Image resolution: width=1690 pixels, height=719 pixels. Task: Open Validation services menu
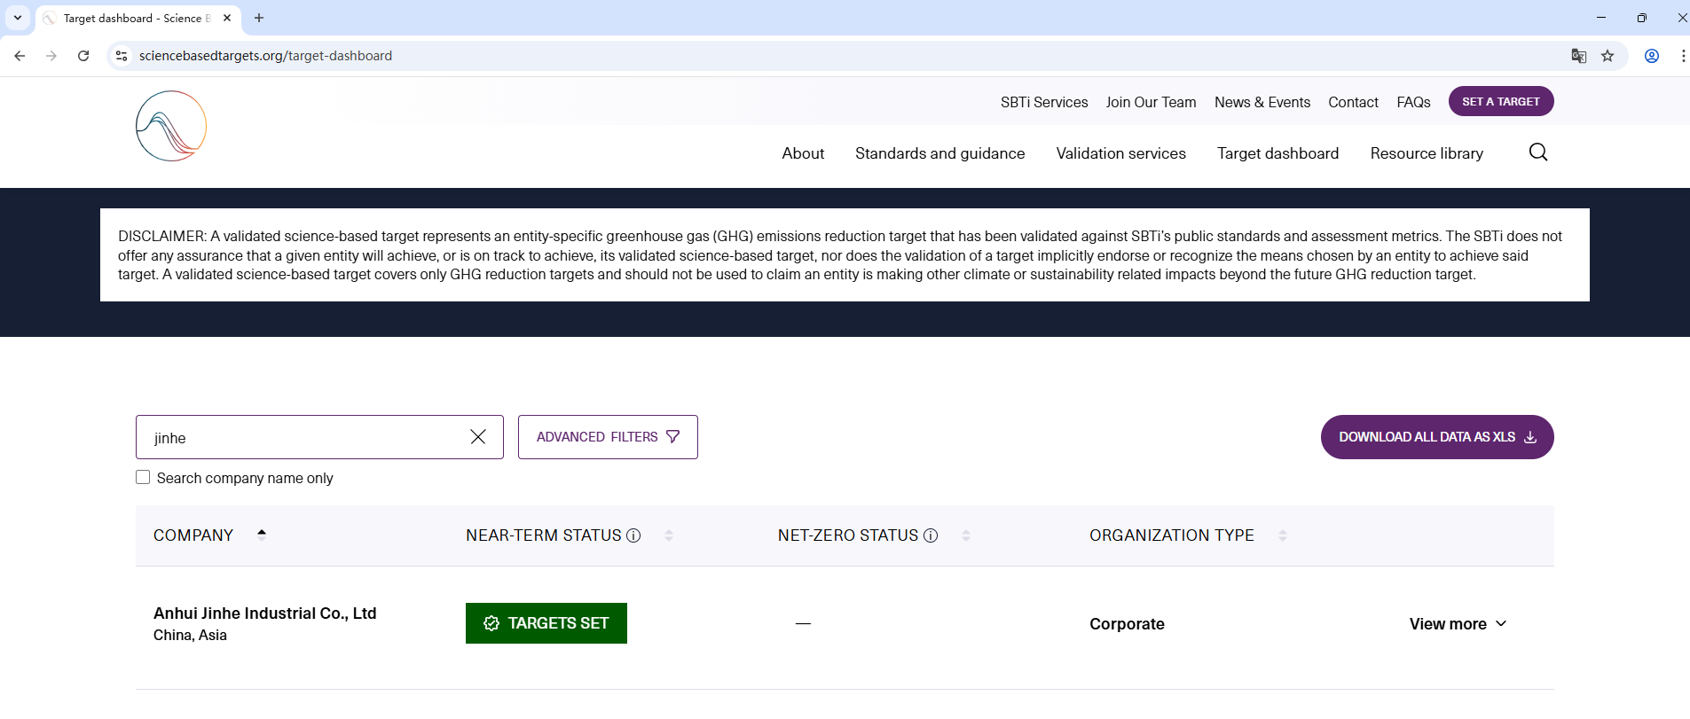click(1120, 153)
